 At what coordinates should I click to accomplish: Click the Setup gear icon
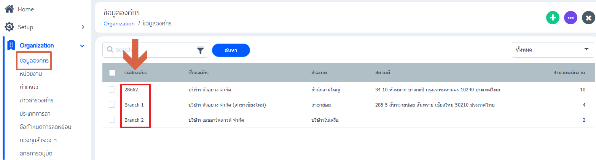(x=9, y=27)
